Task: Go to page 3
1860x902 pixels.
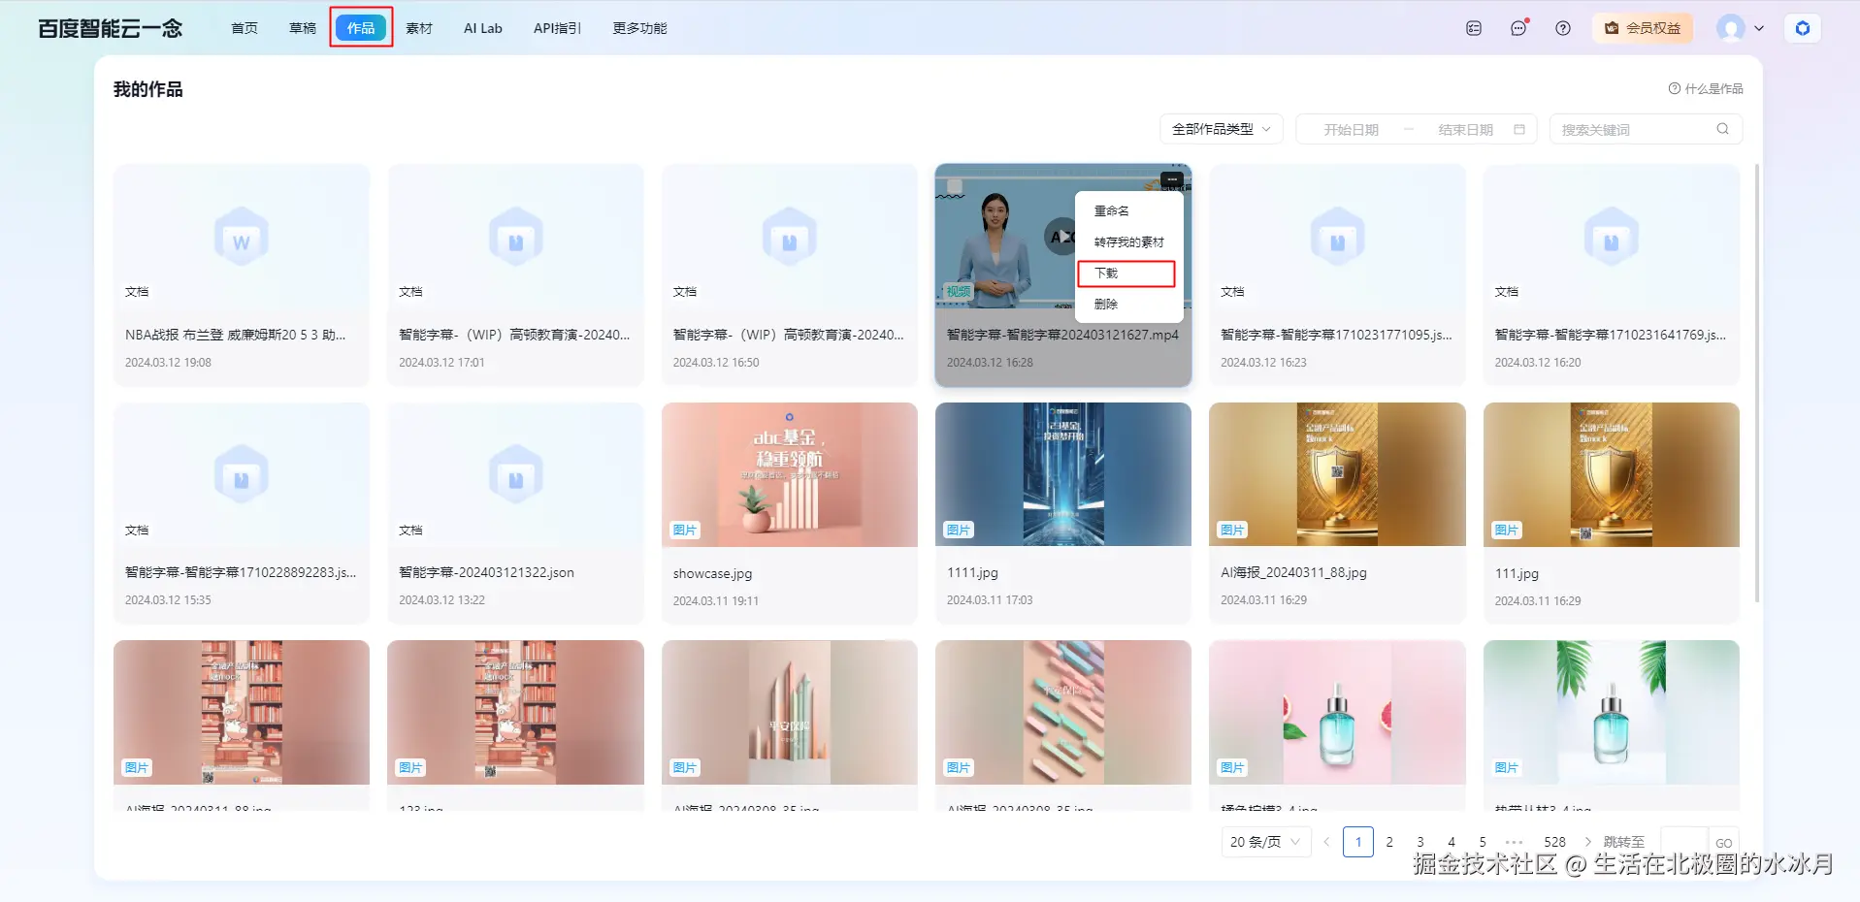Action: pyautogui.click(x=1420, y=842)
